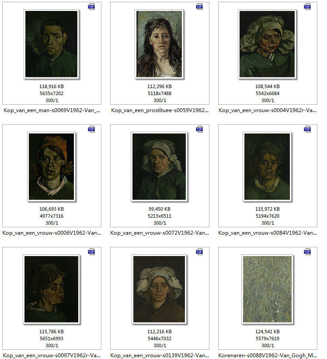The width and height of the screenshot is (327, 359).
Task: Select the Korenaren wheat field thumbnail
Action: (268, 289)
